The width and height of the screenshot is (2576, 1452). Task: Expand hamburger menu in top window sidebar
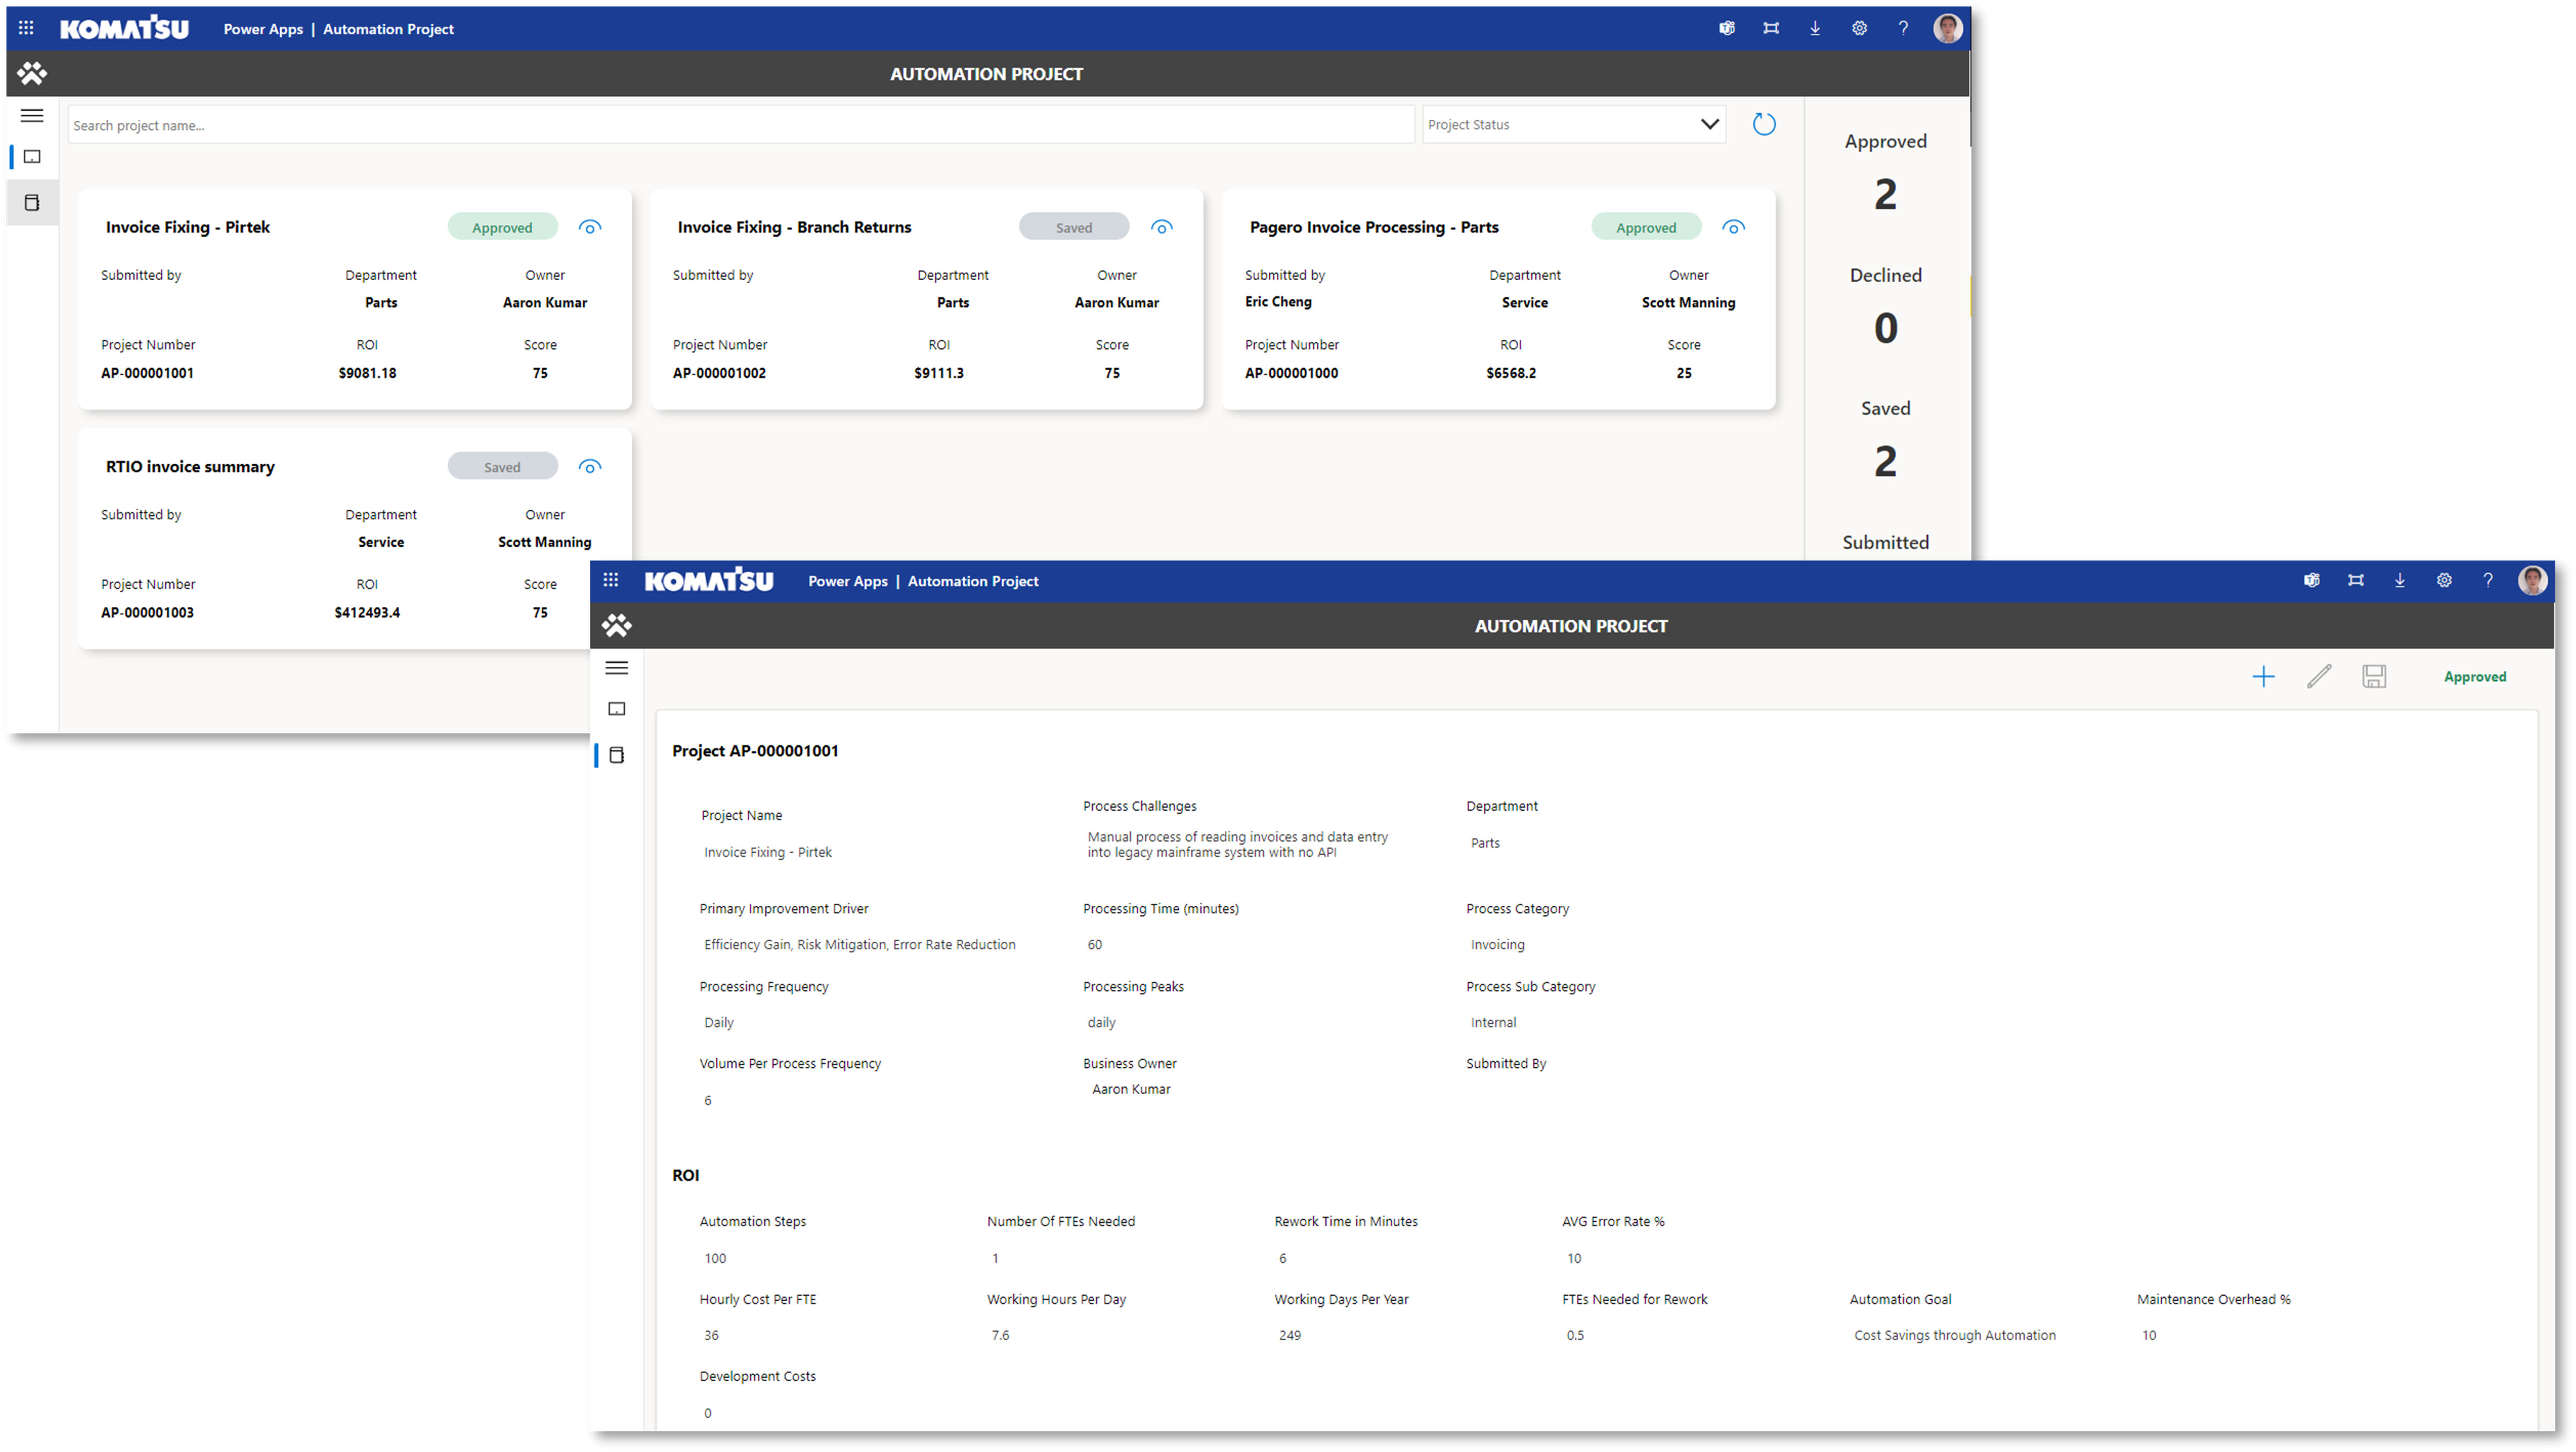pos(32,116)
